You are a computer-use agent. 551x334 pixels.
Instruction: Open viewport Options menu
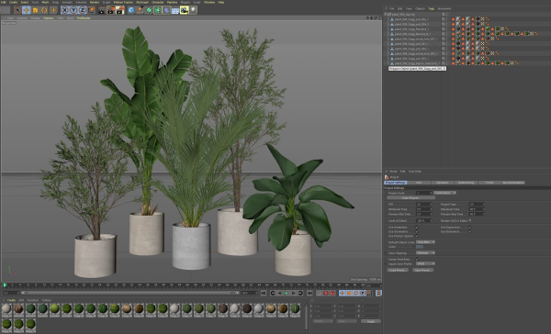(48, 18)
